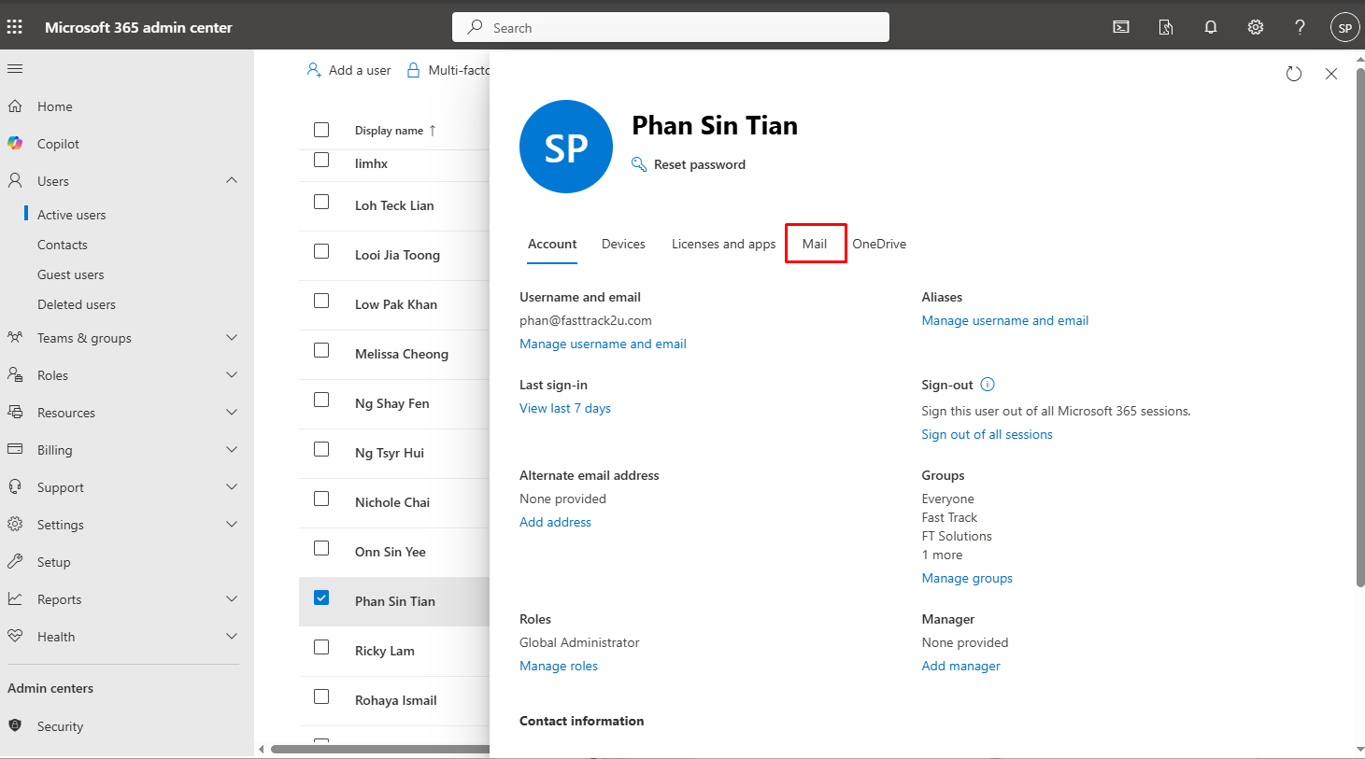
Task: Click the notifications bell icon
Action: tap(1211, 27)
